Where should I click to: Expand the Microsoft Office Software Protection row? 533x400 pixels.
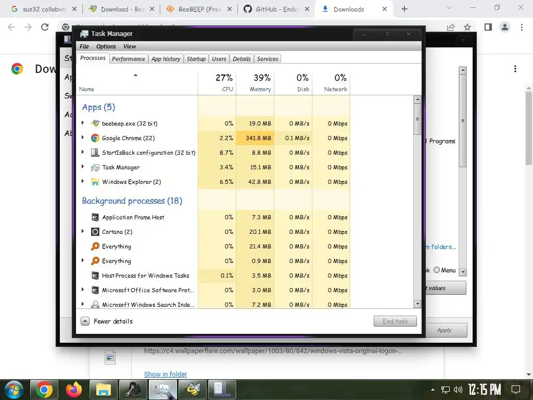83,290
